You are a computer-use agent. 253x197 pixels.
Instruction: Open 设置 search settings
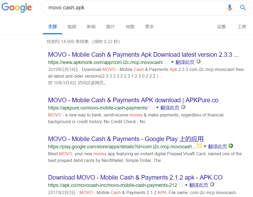coord(221,26)
